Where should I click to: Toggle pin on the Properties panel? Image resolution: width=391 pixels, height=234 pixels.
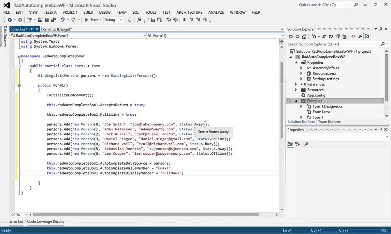(381, 129)
